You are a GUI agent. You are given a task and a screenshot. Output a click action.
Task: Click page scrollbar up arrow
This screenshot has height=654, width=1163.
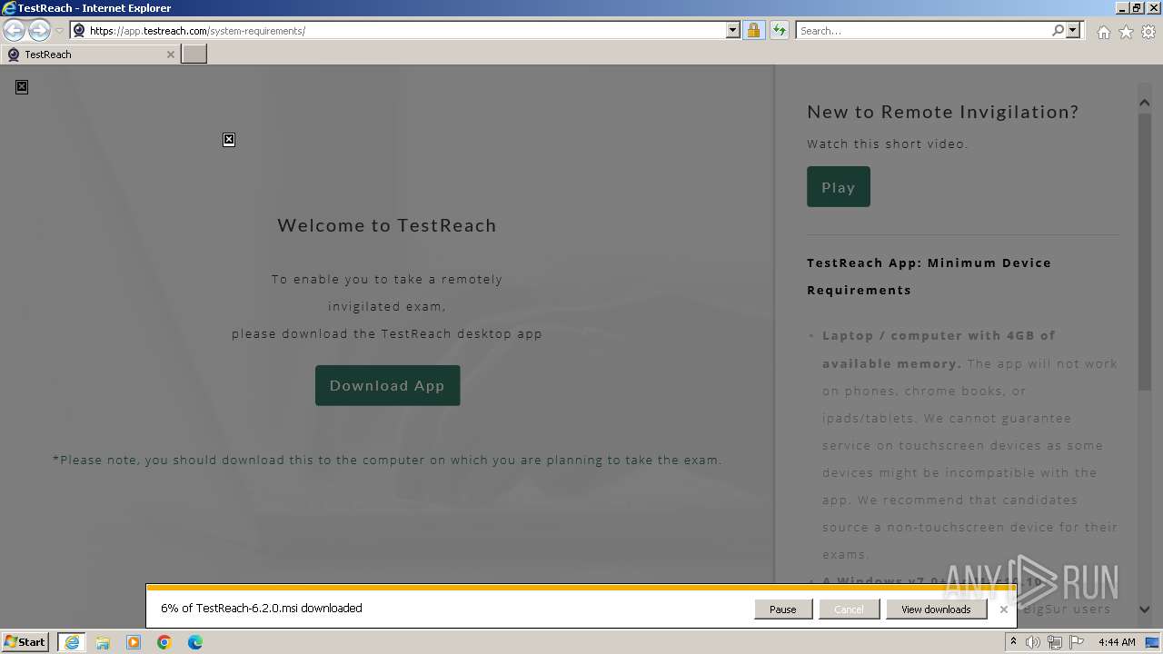(x=1144, y=103)
